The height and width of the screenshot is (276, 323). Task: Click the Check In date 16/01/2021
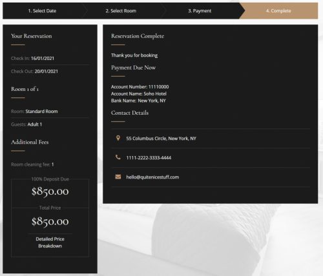point(43,58)
